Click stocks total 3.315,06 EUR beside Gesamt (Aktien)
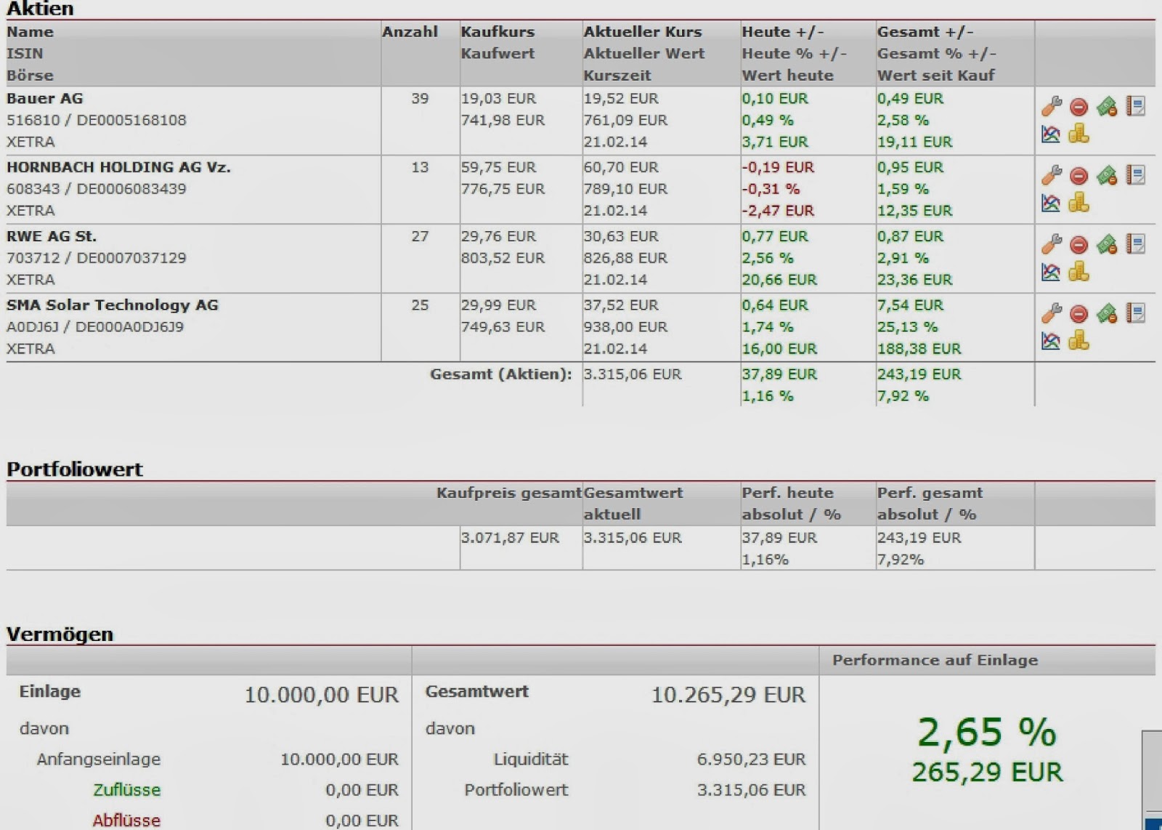 [633, 374]
